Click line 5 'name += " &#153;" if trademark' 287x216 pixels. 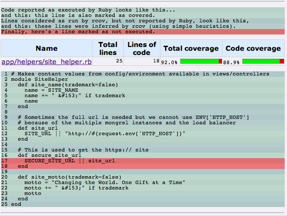point(143,95)
